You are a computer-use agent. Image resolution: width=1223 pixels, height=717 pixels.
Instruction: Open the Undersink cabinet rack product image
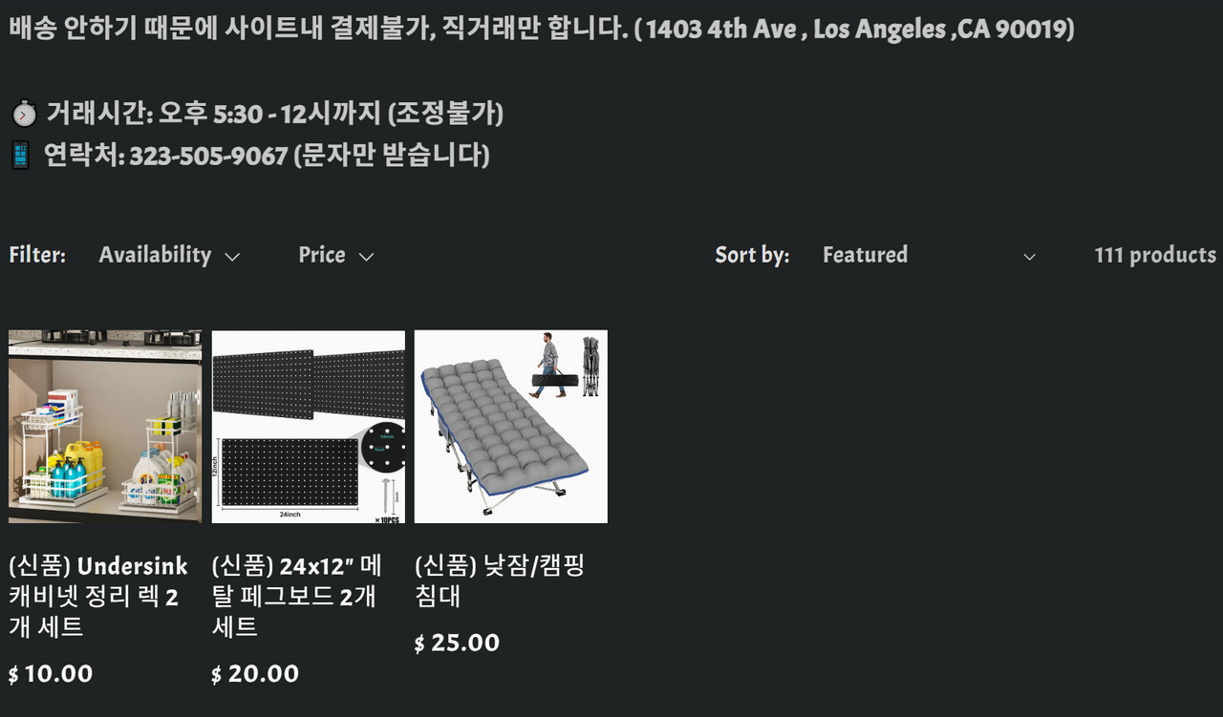coord(105,427)
